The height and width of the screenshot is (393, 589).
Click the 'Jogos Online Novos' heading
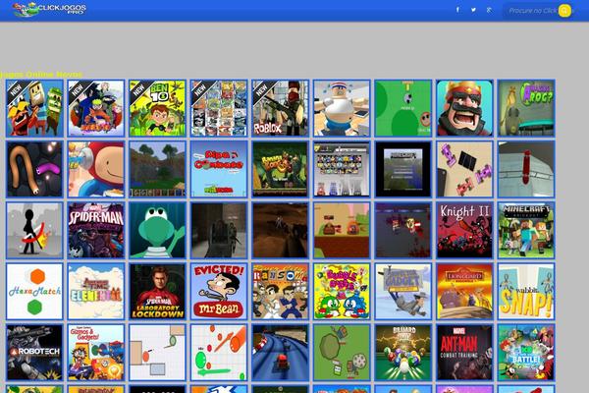pos(41,74)
